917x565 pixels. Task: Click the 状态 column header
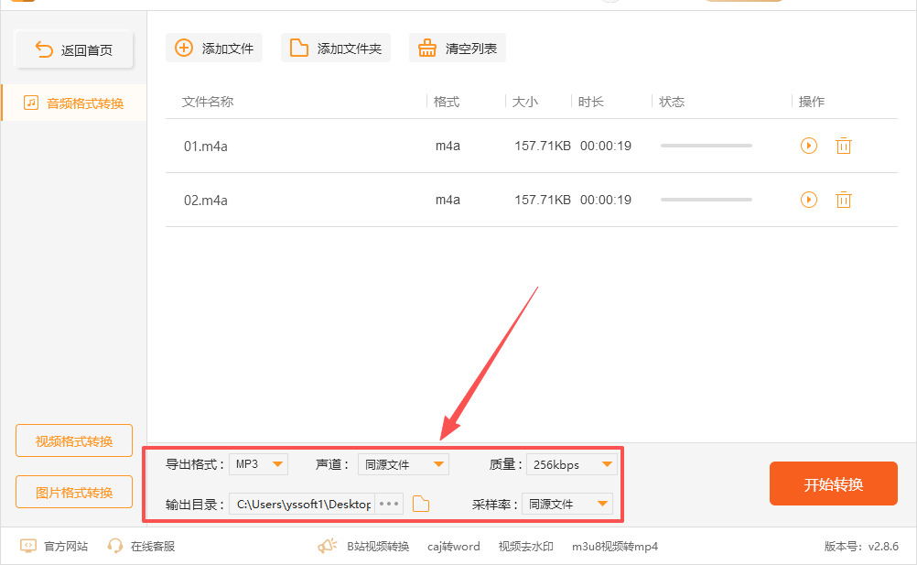[672, 102]
